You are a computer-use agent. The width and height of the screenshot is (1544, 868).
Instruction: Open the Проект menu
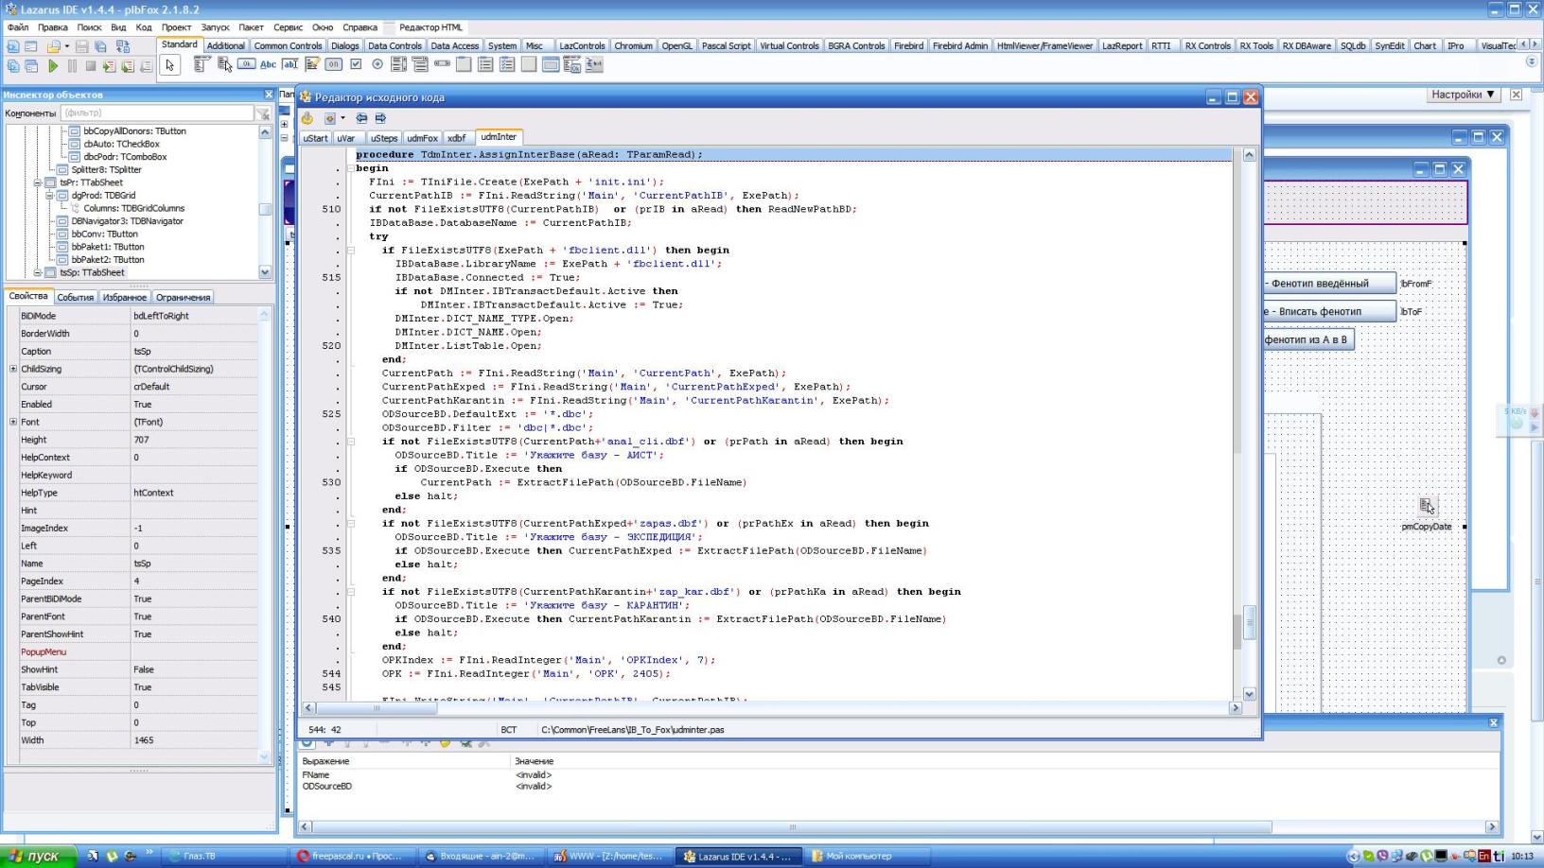(x=175, y=27)
